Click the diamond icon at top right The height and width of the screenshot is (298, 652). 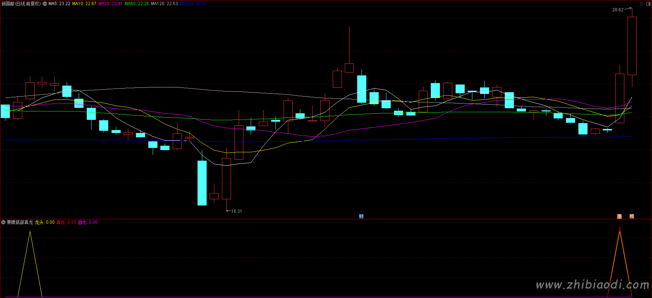642,4
